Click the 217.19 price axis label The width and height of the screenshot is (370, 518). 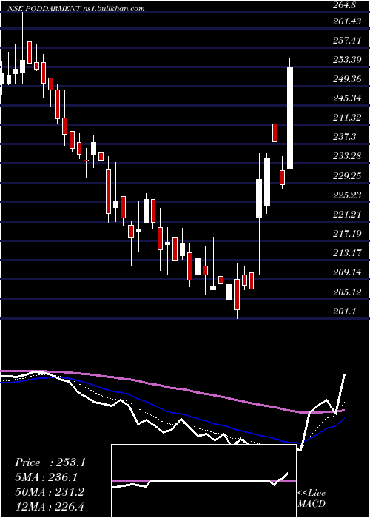348,234
